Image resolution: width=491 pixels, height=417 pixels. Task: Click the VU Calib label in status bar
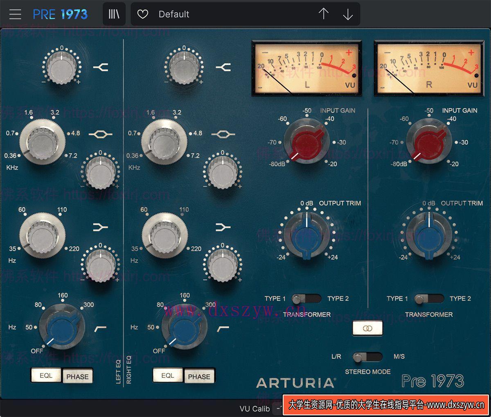tap(255, 409)
